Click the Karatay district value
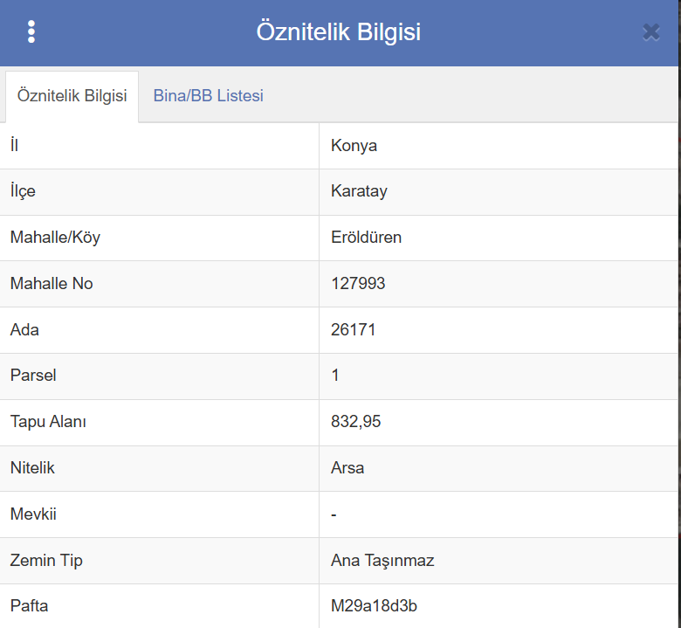 359,191
